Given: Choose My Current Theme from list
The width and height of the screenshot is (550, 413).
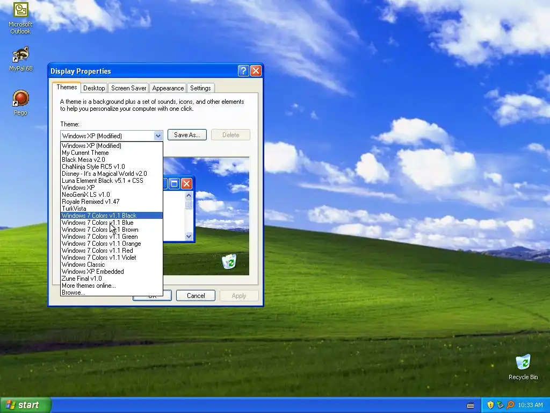Looking at the screenshot, I should coord(112,153).
